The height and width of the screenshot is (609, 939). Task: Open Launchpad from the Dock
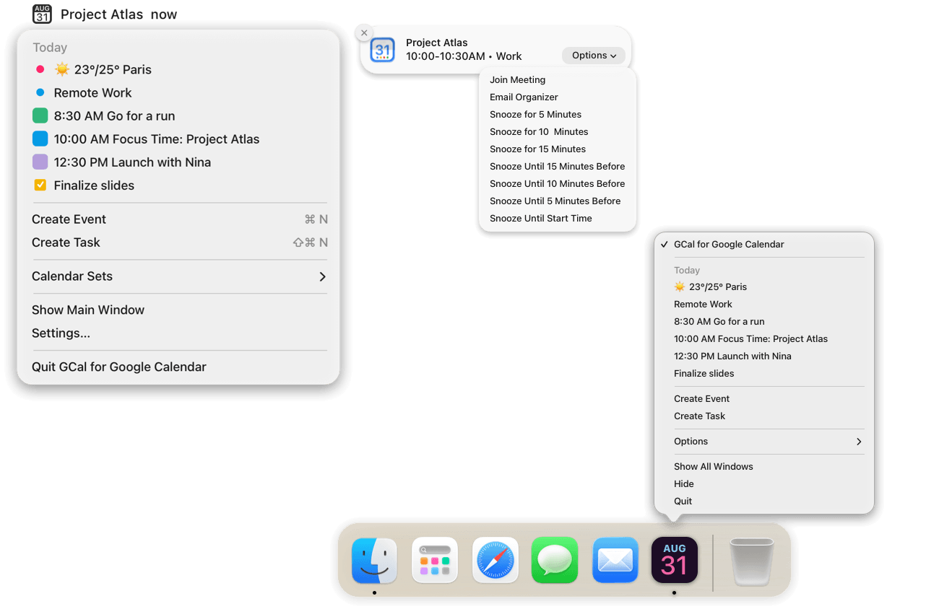point(435,561)
